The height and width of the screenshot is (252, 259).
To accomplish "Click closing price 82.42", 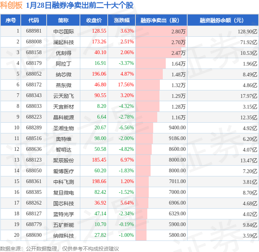I will 100,192.
